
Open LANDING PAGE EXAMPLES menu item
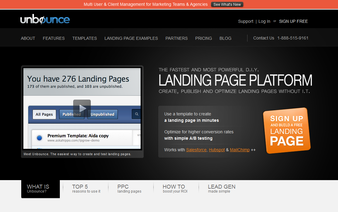point(131,38)
